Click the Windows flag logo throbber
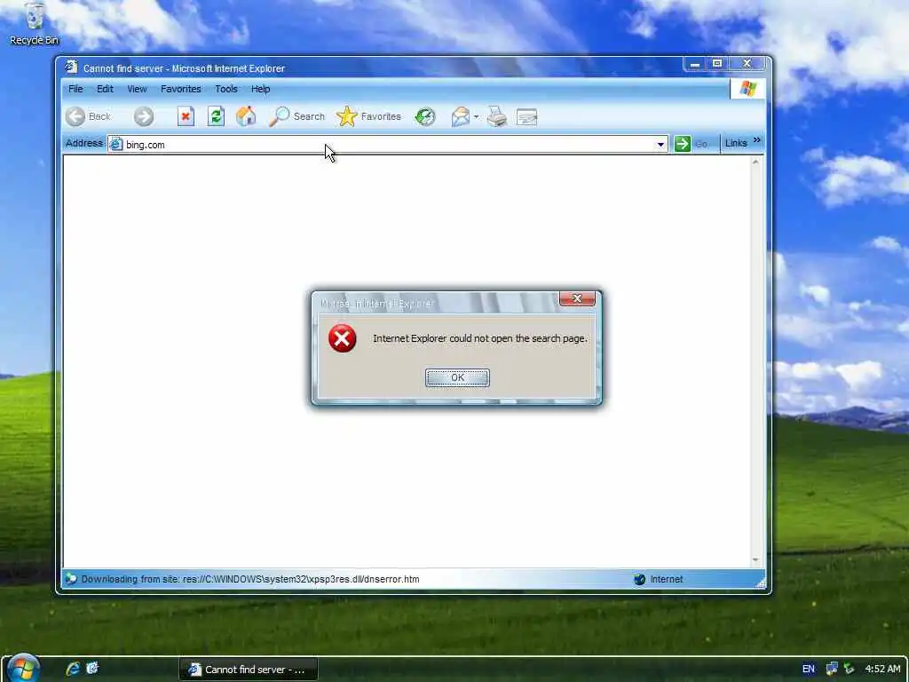909x682 pixels. tap(747, 89)
